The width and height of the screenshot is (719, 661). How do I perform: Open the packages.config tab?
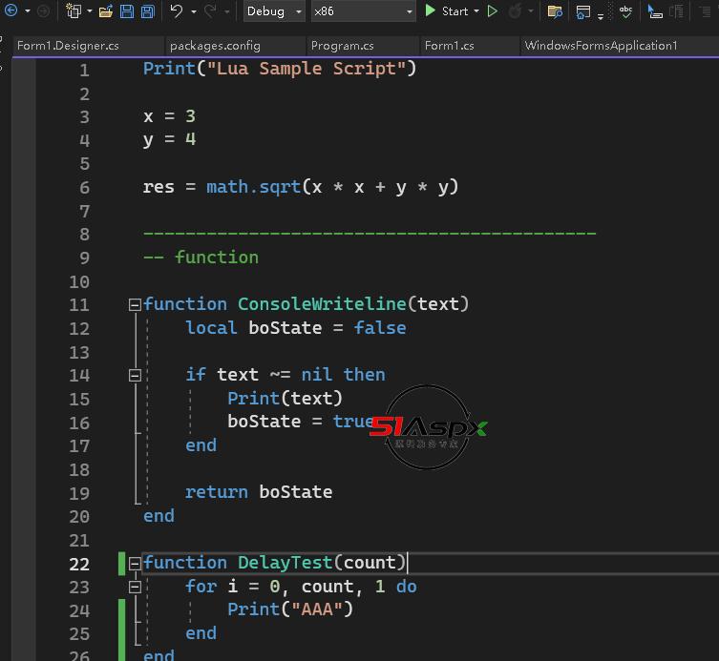click(x=215, y=46)
